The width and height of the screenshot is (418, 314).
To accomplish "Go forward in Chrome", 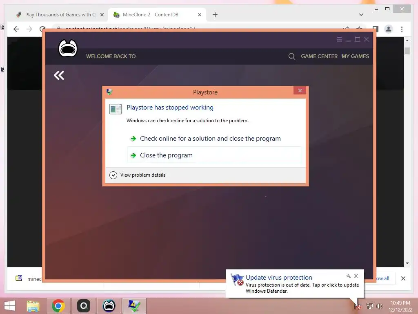I will pyautogui.click(x=29, y=29).
